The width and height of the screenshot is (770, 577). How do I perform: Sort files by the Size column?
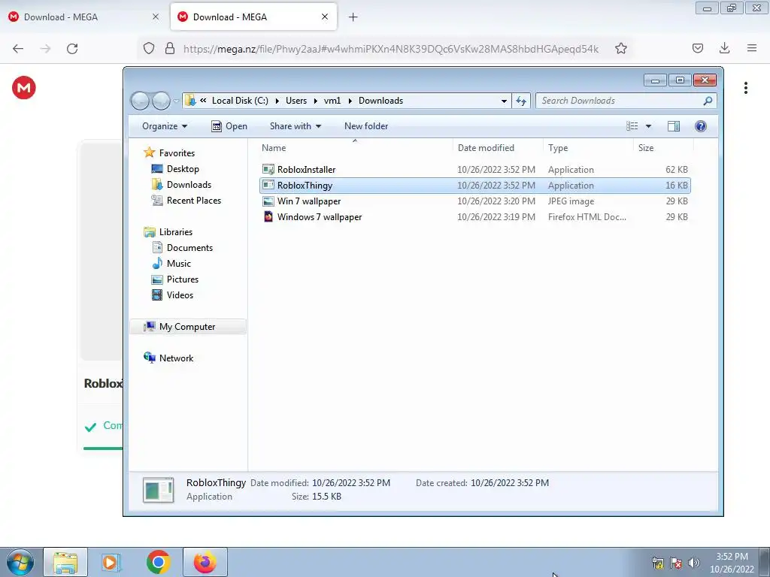tap(663, 148)
